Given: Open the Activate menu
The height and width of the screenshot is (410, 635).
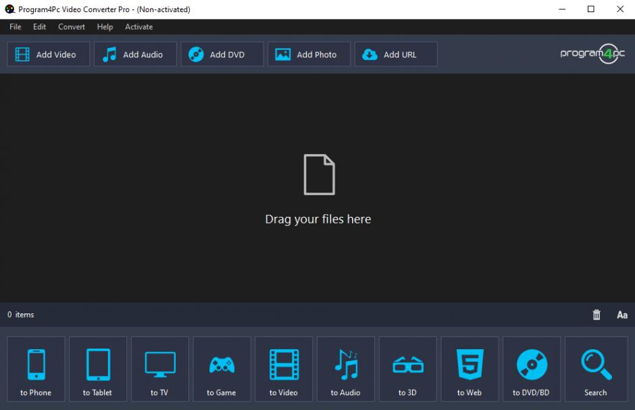Looking at the screenshot, I should pyautogui.click(x=139, y=27).
